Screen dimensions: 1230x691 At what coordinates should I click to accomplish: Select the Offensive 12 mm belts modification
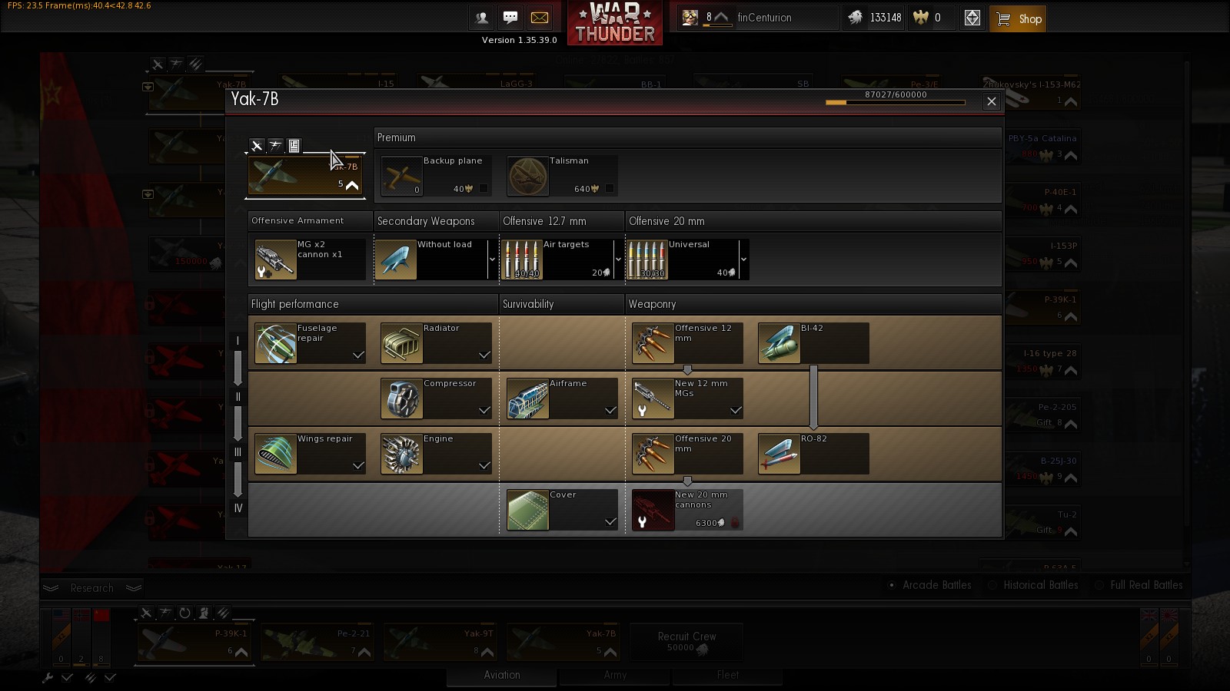[x=688, y=342]
